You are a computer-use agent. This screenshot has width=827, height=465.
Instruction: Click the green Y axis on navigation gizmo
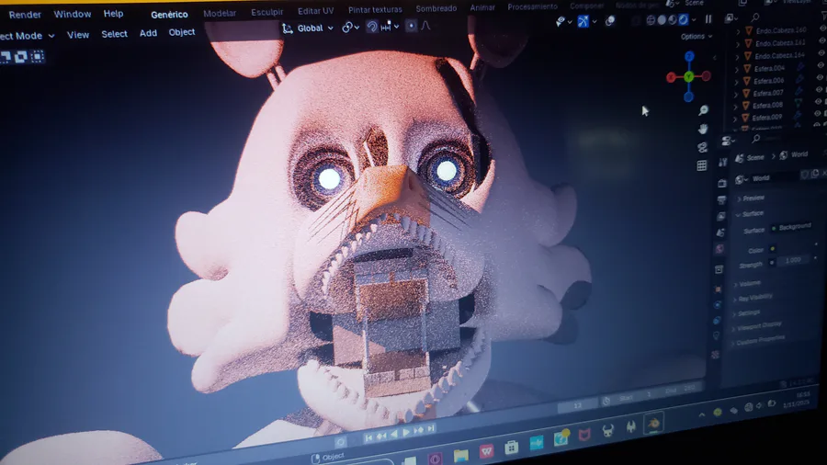click(688, 77)
